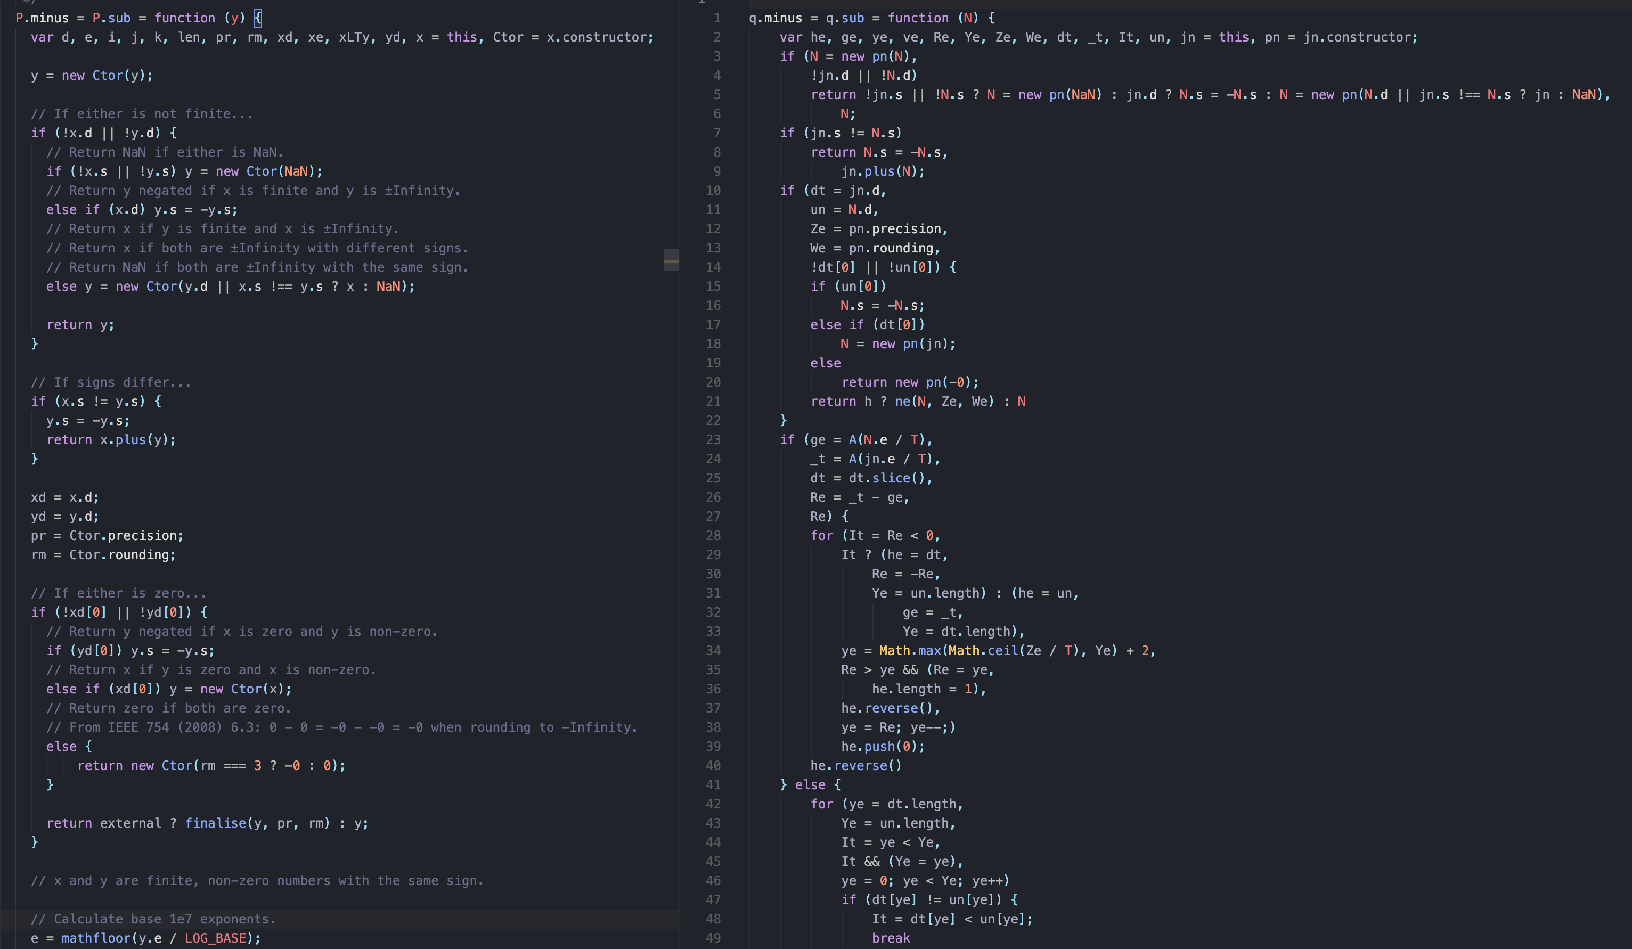
Task: Click 'he.reverse()' on line 40
Action: 856,766
